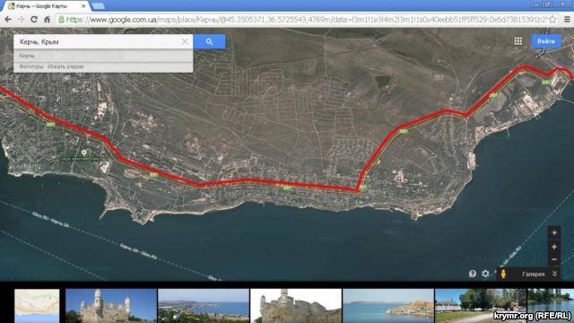Viewport: 574px width, 323px height.
Task: Open the stone fortress photo thumbnail
Action: tap(296, 306)
